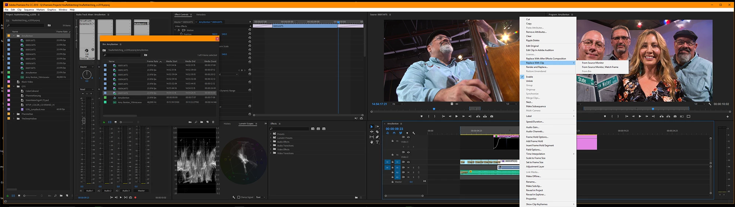Select the Track Select Forward tool
Image resolution: width=735 pixels, height=207 pixels.
pyautogui.click(x=377, y=126)
